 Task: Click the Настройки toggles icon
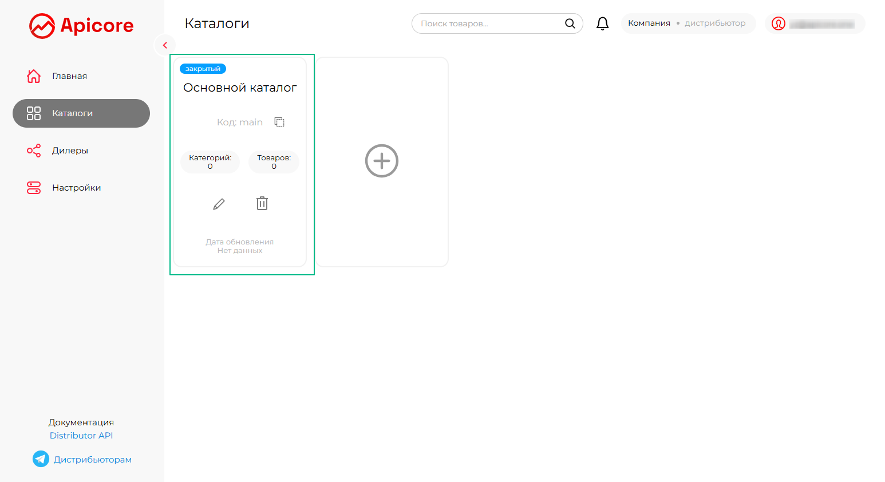34,188
